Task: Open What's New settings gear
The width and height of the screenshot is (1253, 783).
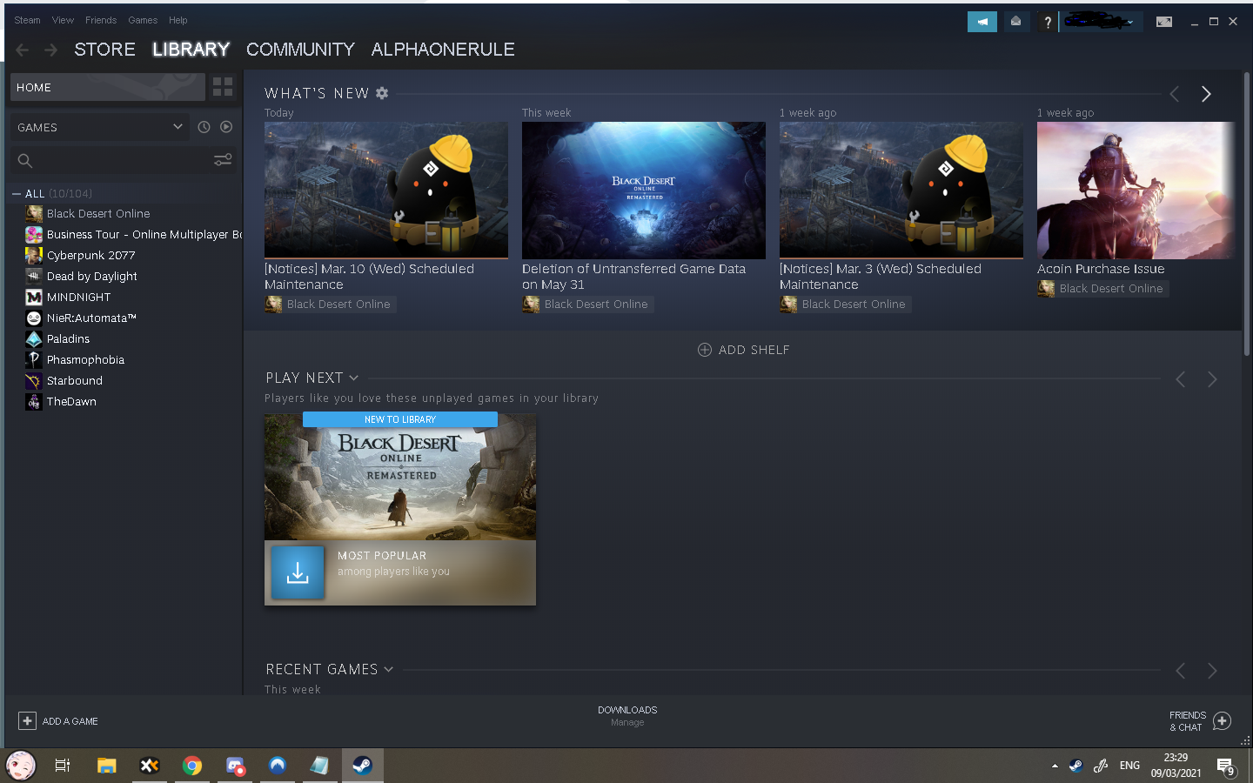Action: [382, 93]
